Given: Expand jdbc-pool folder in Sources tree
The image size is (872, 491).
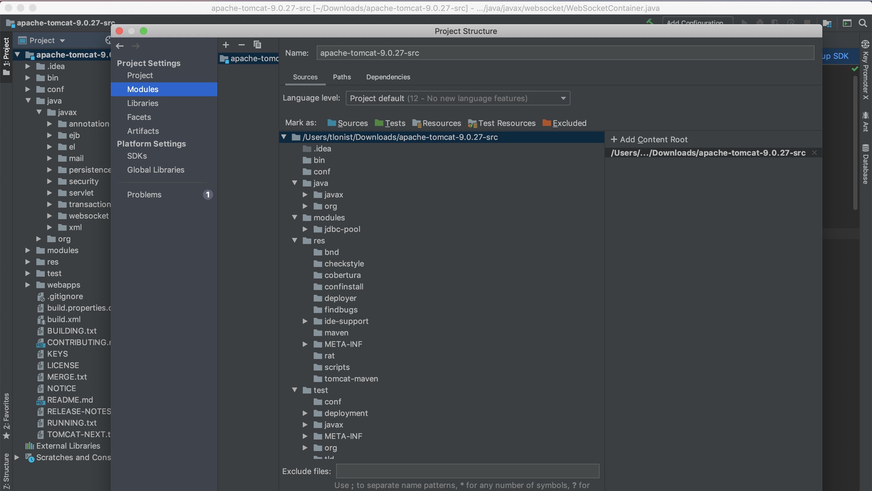Looking at the screenshot, I should coord(305,229).
